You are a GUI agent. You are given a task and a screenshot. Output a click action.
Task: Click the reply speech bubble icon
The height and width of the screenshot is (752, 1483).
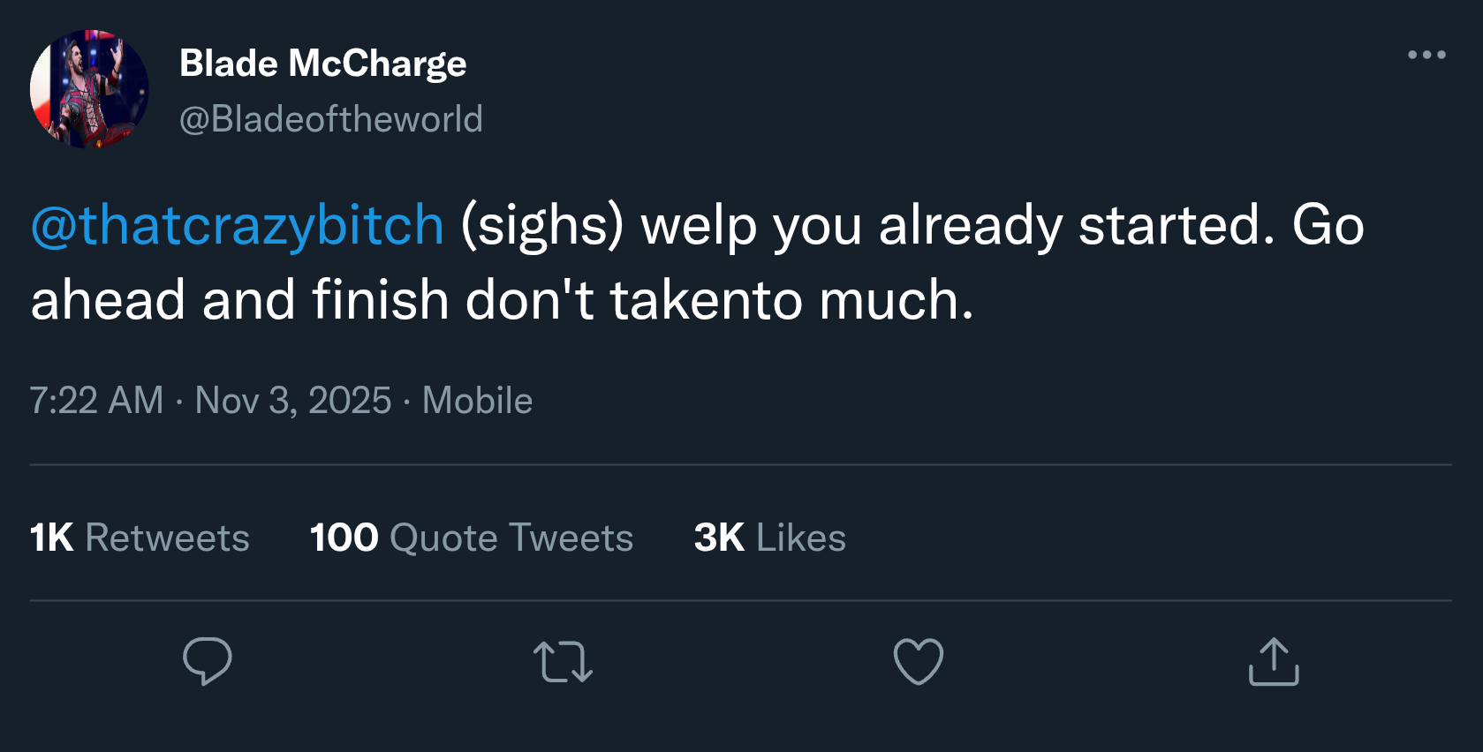208,661
